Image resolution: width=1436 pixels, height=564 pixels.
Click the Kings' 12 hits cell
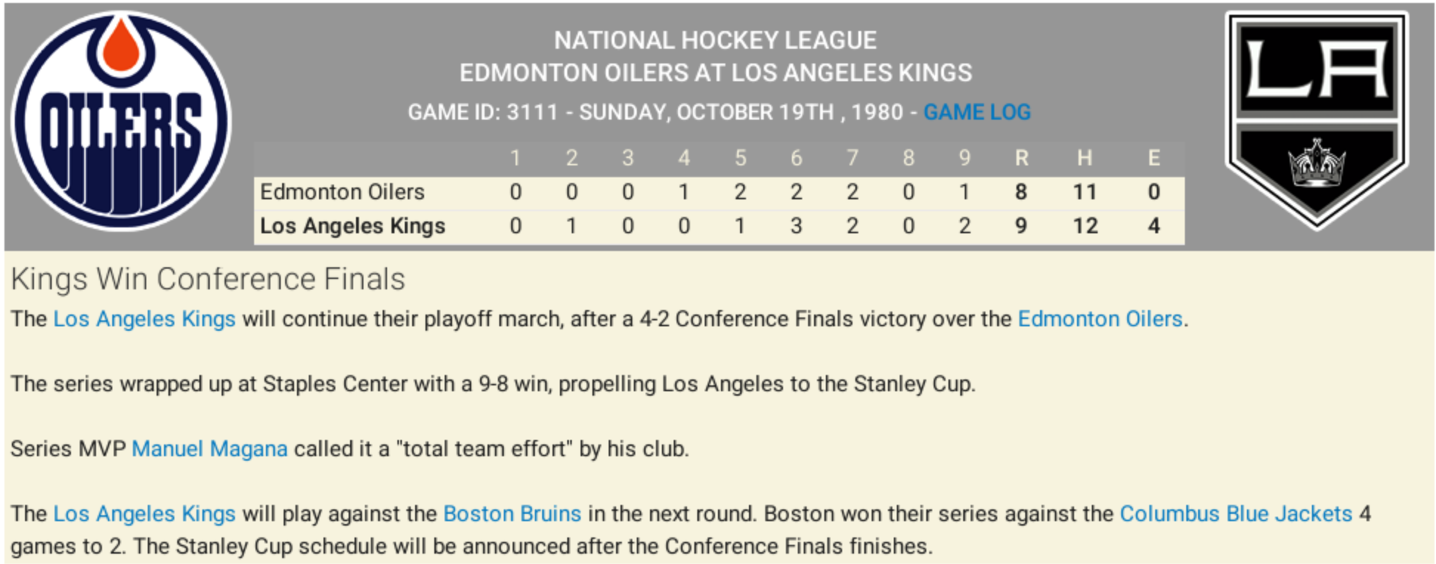(1085, 226)
